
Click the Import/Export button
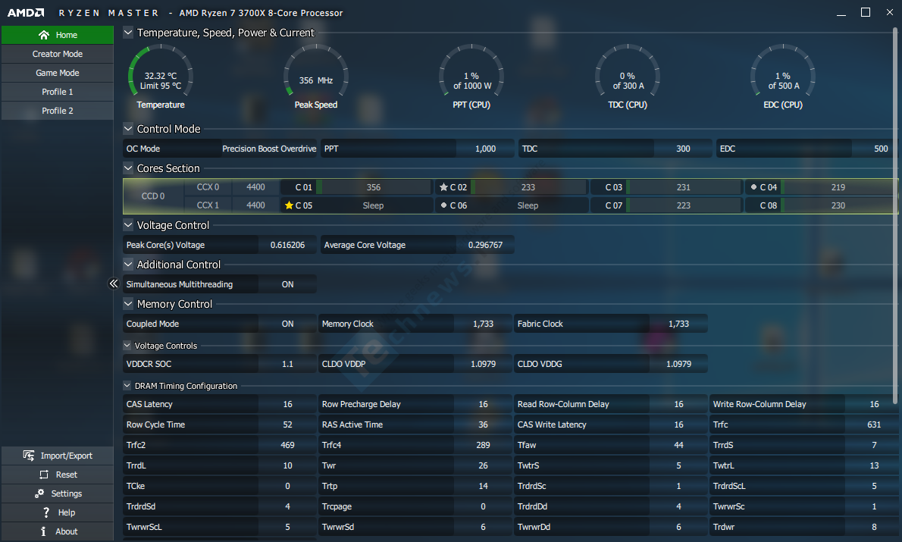(58, 456)
